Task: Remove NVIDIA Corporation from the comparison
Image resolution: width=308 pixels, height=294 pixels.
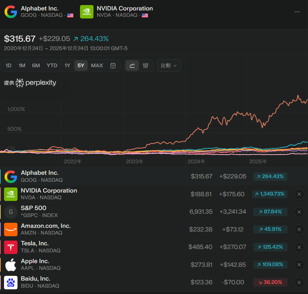Action: click(x=299, y=194)
